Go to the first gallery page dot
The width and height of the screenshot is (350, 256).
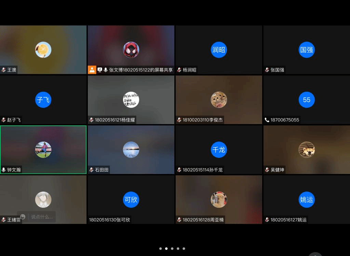coord(161,248)
